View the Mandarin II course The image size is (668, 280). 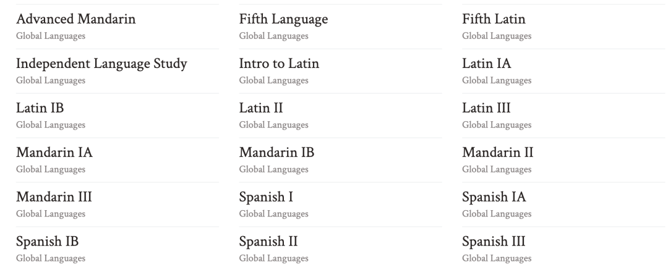tap(497, 153)
